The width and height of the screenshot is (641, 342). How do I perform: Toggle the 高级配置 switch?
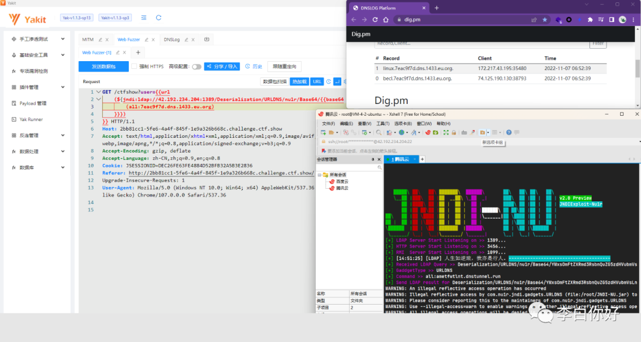tap(196, 66)
